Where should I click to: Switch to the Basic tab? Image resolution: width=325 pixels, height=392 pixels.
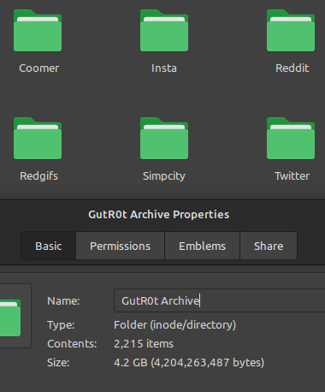tap(49, 246)
